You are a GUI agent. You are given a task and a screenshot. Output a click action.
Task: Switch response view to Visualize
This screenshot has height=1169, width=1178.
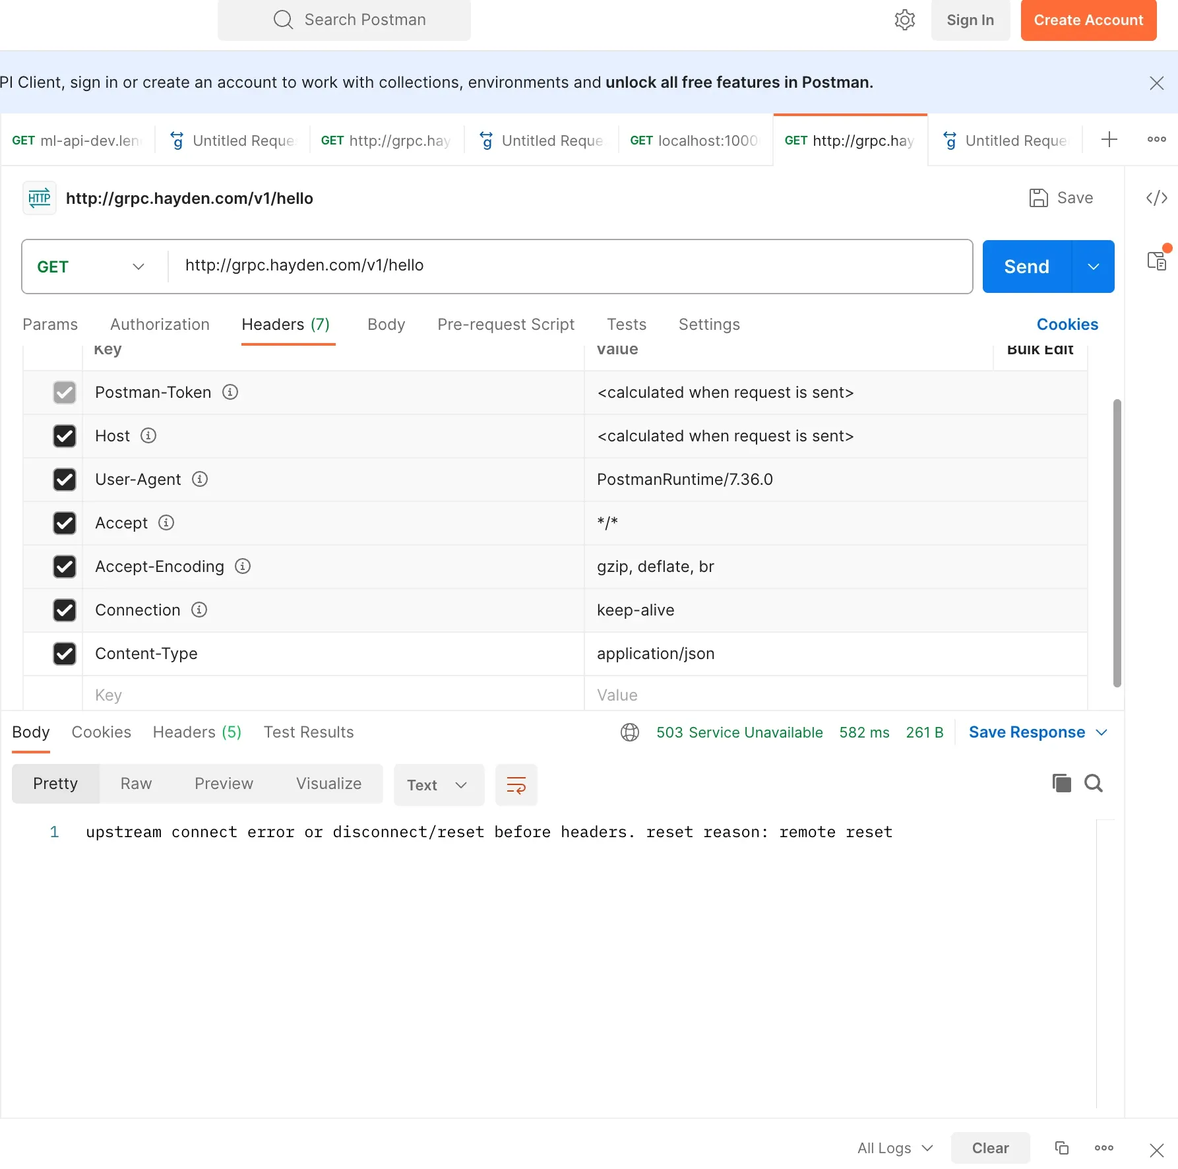click(329, 784)
